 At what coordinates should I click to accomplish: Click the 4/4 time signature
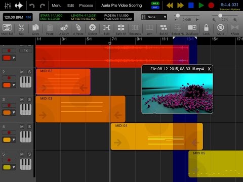coord(28,17)
